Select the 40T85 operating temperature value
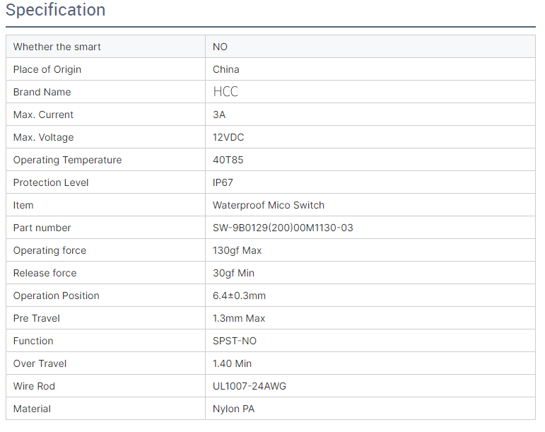545x432 pixels. tap(227, 160)
